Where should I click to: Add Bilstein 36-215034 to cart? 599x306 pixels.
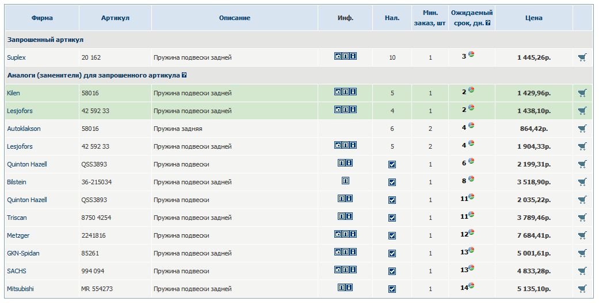pyautogui.click(x=582, y=182)
